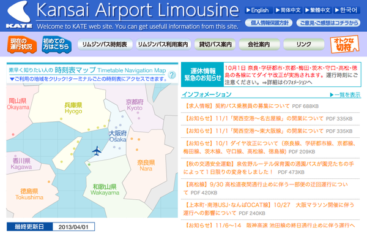The height and width of the screenshot is (236, 367).
Task: Open 10/1 ダイヤ改正について notice
Action: pyautogui.click(x=270, y=148)
